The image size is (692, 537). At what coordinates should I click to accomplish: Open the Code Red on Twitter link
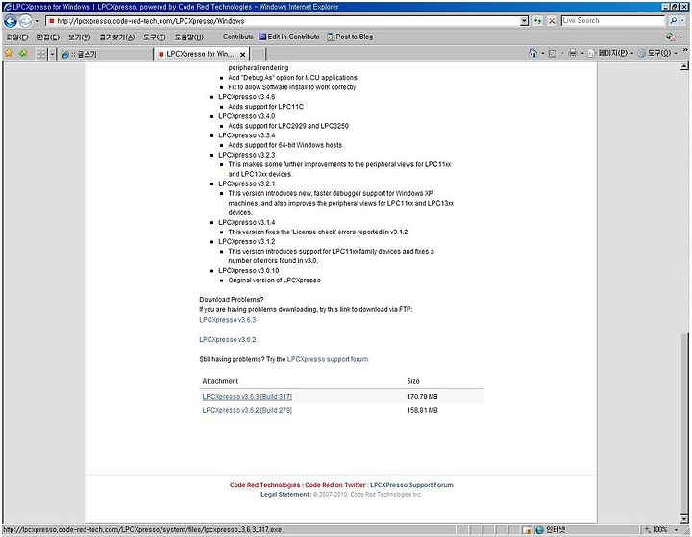pos(335,485)
